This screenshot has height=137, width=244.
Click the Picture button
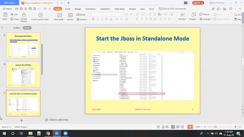pos(204,14)
